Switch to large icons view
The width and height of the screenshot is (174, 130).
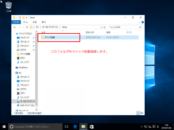[141, 113]
